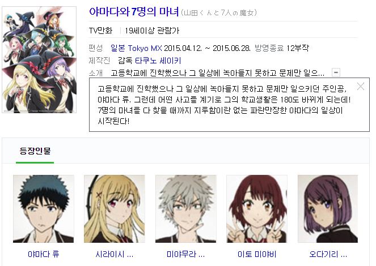Click the 야마다 류 name link
This screenshot has height=266, width=376.
click(44, 254)
